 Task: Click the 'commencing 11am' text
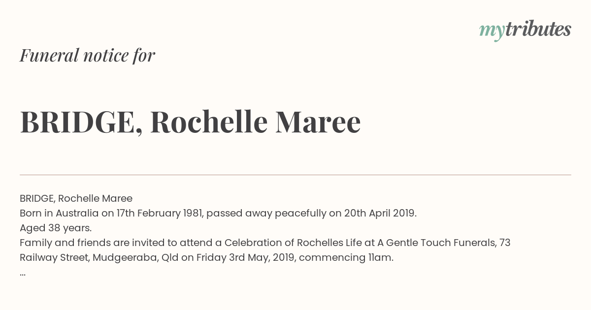click(x=346, y=257)
